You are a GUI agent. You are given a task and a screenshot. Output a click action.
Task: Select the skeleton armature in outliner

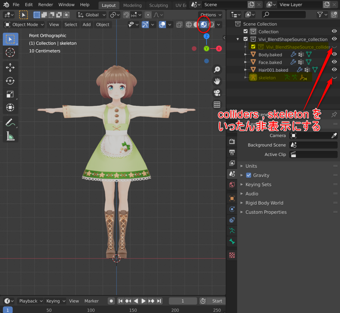pos(267,77)
